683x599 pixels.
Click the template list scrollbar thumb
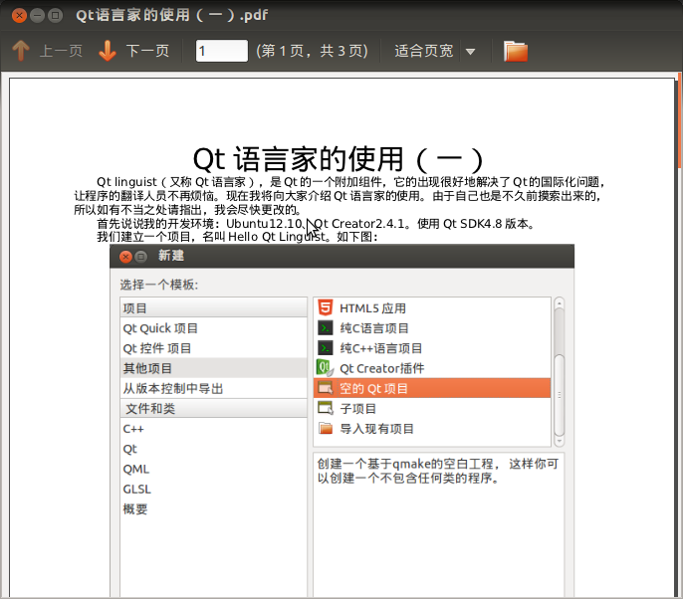click(560, 394)
